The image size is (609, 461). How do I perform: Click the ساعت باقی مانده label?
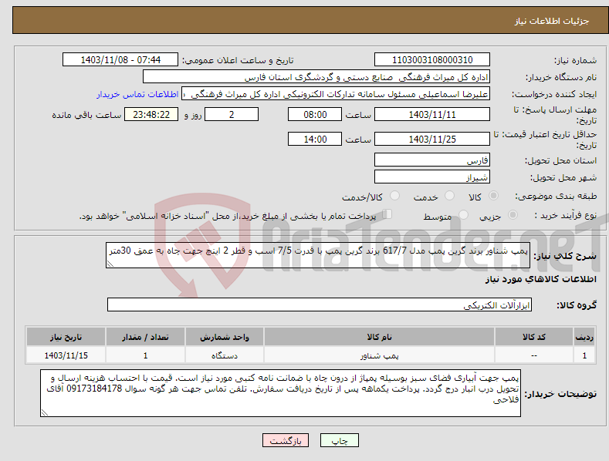tap(86, 115)
